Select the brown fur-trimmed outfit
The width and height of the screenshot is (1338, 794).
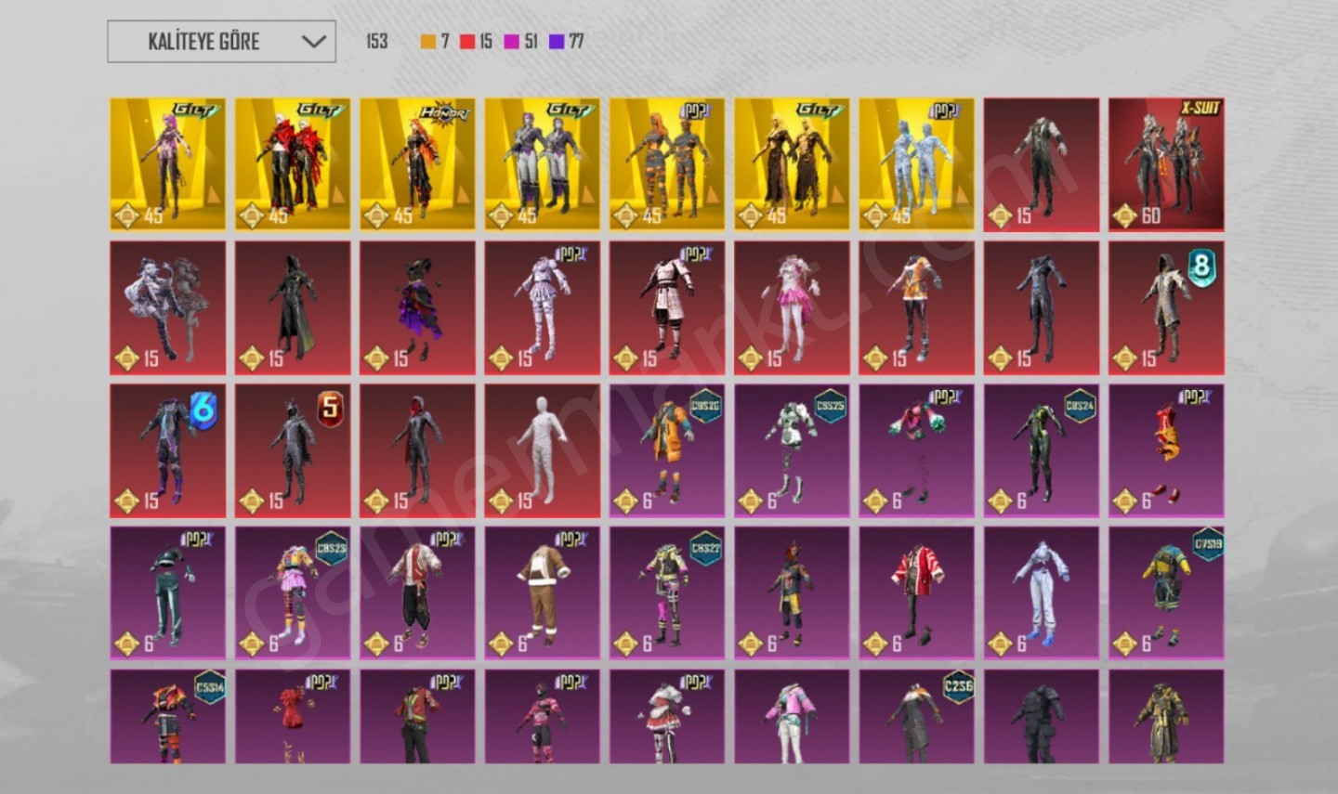click(542, 593)
